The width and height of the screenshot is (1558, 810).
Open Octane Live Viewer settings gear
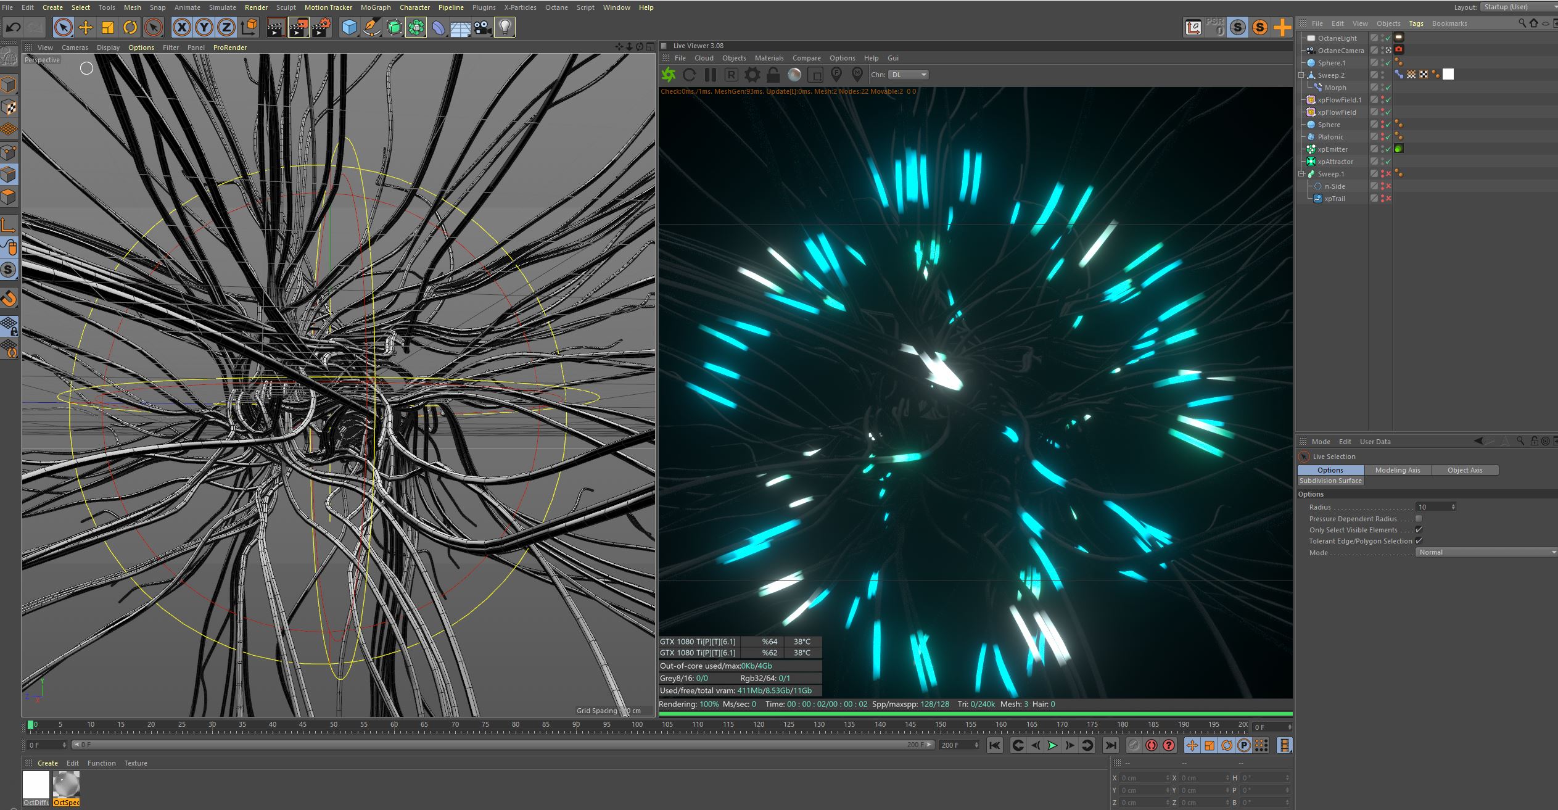click(x=752, y=75)
